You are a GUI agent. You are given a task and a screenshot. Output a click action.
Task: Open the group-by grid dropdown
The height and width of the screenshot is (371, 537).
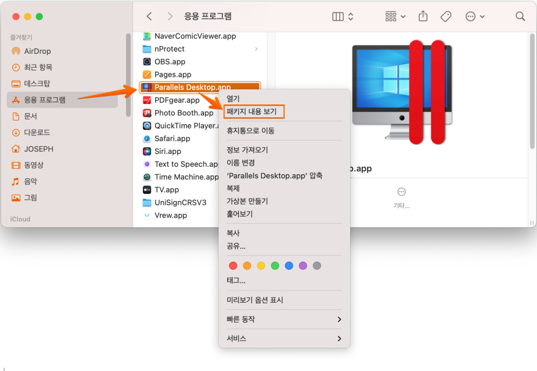pos(395,17)
